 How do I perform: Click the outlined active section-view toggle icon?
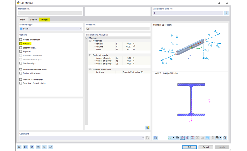[x=182, y=138]
